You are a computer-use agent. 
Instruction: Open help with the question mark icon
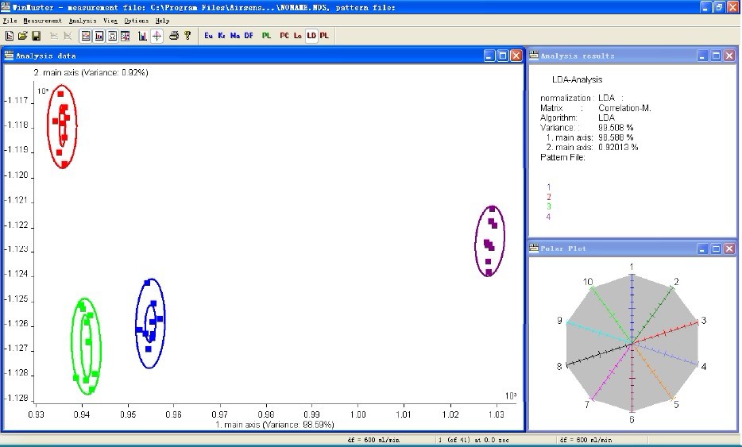[x=187, y=36]
